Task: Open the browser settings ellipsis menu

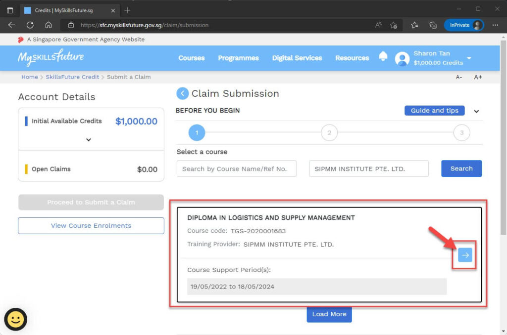Action: [x=495, y=24]
